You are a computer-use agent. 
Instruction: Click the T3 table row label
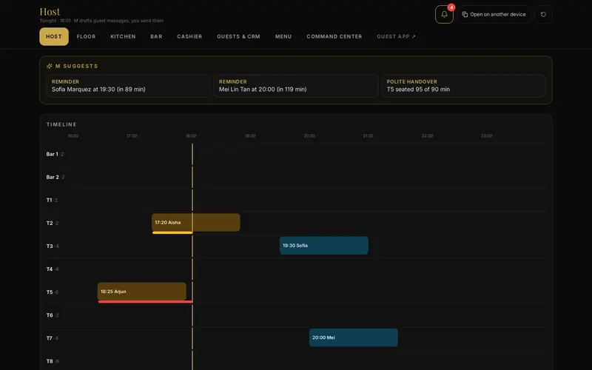click(x=53, y=246)
